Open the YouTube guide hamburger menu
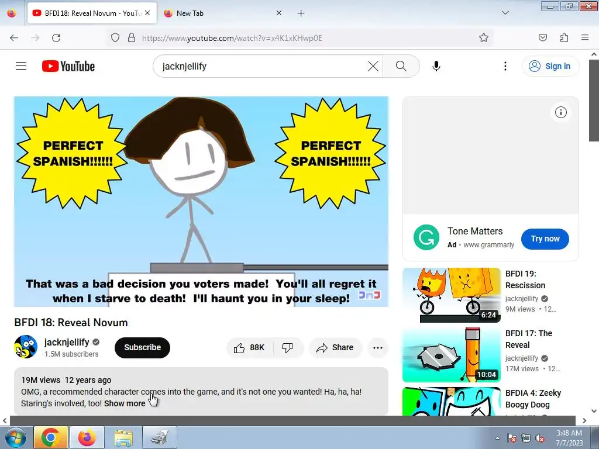The image size is (599, 449). click(21, 66)
